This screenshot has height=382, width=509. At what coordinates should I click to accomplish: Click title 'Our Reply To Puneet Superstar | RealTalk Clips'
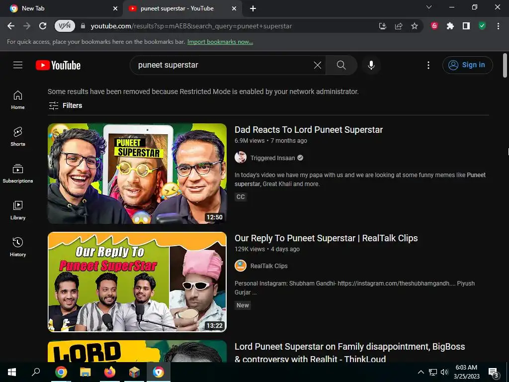pos(326,238)
